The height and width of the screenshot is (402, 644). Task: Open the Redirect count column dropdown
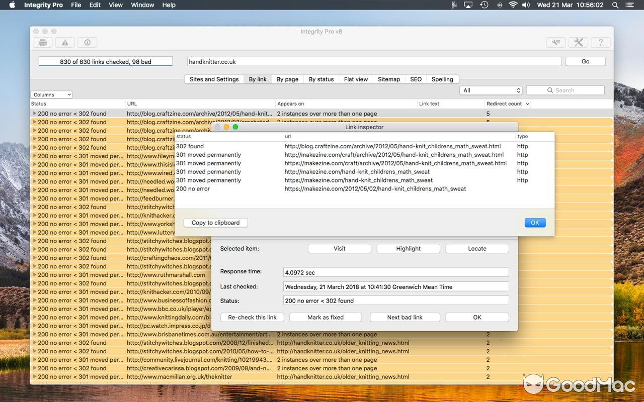[505, 104]
